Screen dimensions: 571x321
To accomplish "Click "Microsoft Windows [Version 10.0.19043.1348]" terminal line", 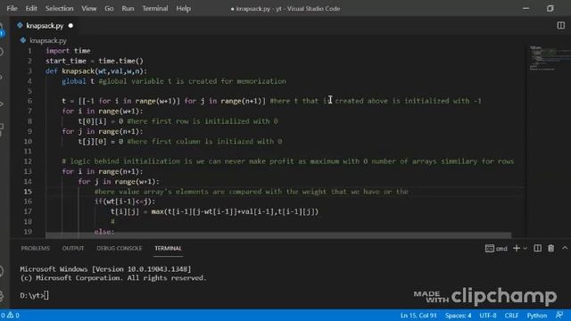I will tap(105, 269).
